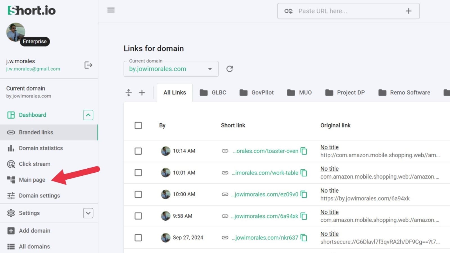
Task: Click the Original link column header
Action: click(x=335, y=125)
